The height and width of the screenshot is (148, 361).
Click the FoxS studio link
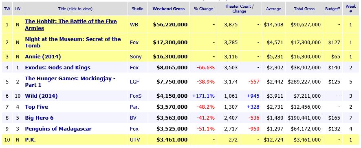pyautogui.click(x=136, y=96)
